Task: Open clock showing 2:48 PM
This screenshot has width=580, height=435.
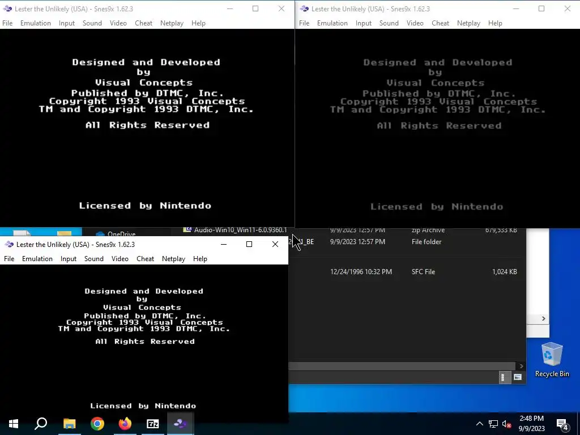Action: [x=531, y=424]
